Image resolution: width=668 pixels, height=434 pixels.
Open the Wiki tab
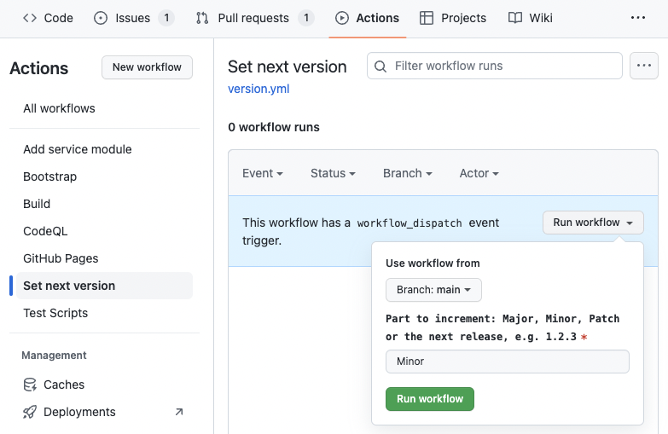point(531,18)
